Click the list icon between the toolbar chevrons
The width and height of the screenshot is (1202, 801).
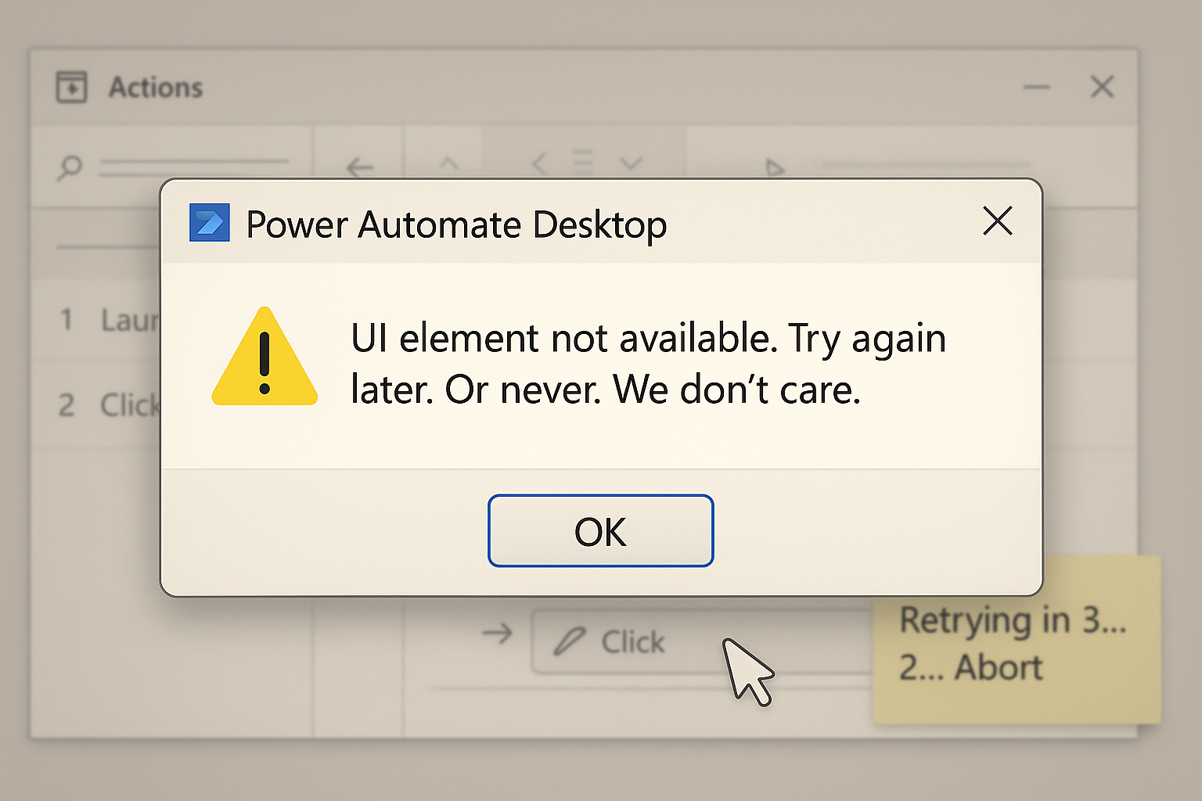tap(583, 162)
